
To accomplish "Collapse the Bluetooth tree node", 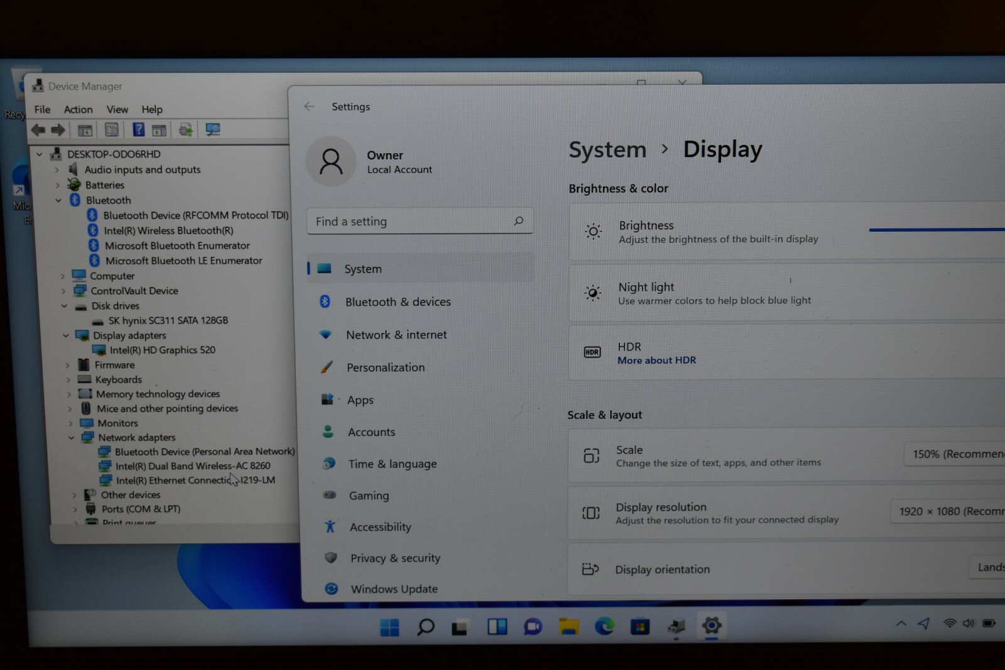I will pyautogui.click(x=58, y=200).
